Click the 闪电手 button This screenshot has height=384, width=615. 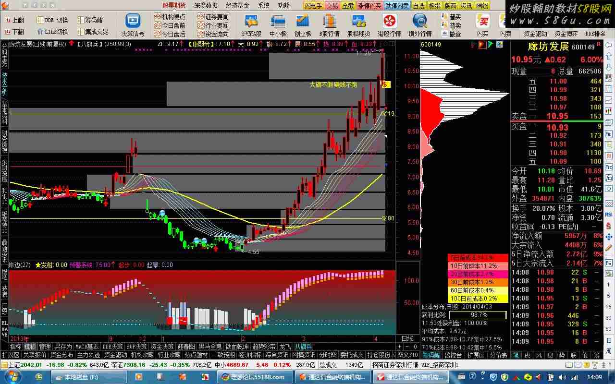(313, 6)
